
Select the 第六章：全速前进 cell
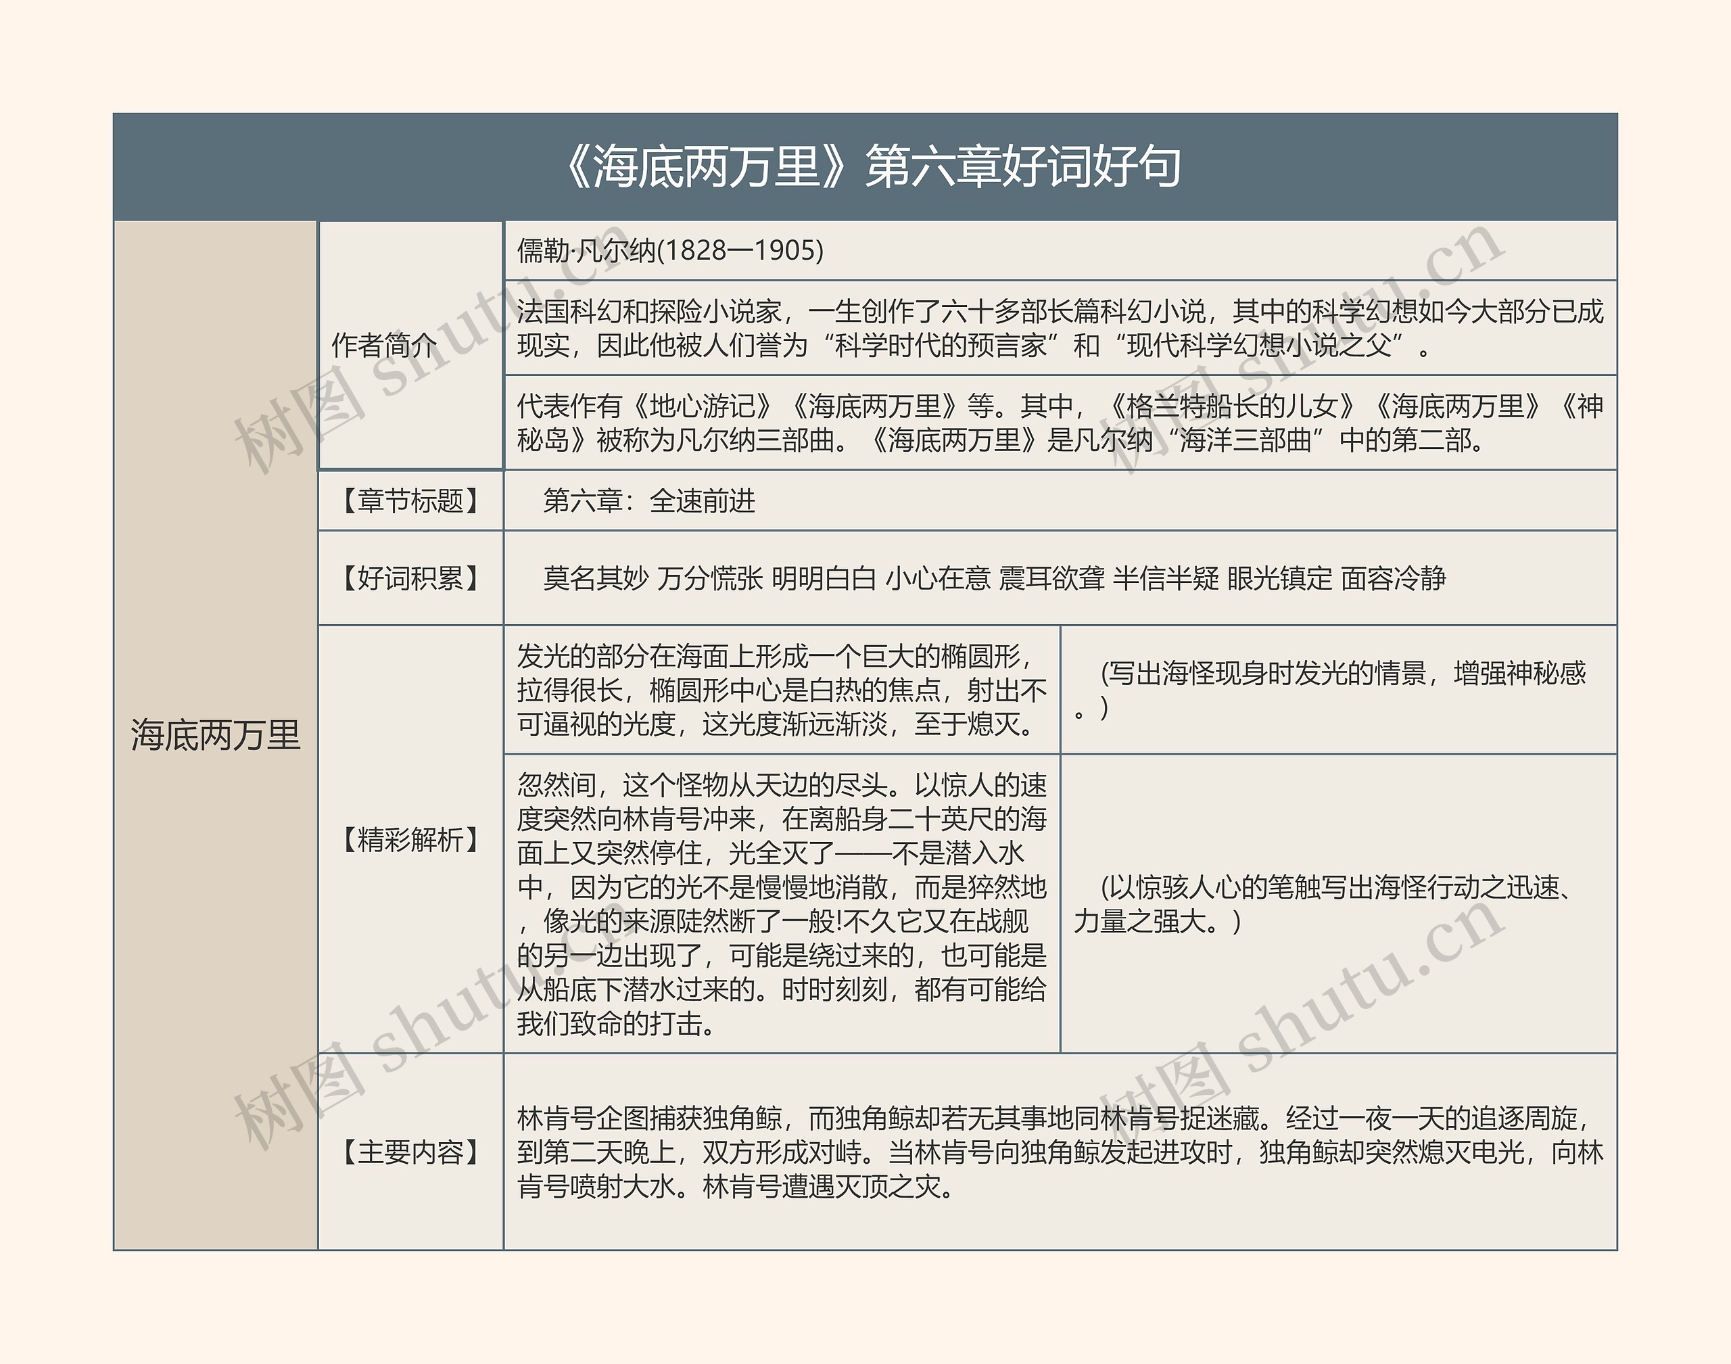click(x=1060, y=500)
